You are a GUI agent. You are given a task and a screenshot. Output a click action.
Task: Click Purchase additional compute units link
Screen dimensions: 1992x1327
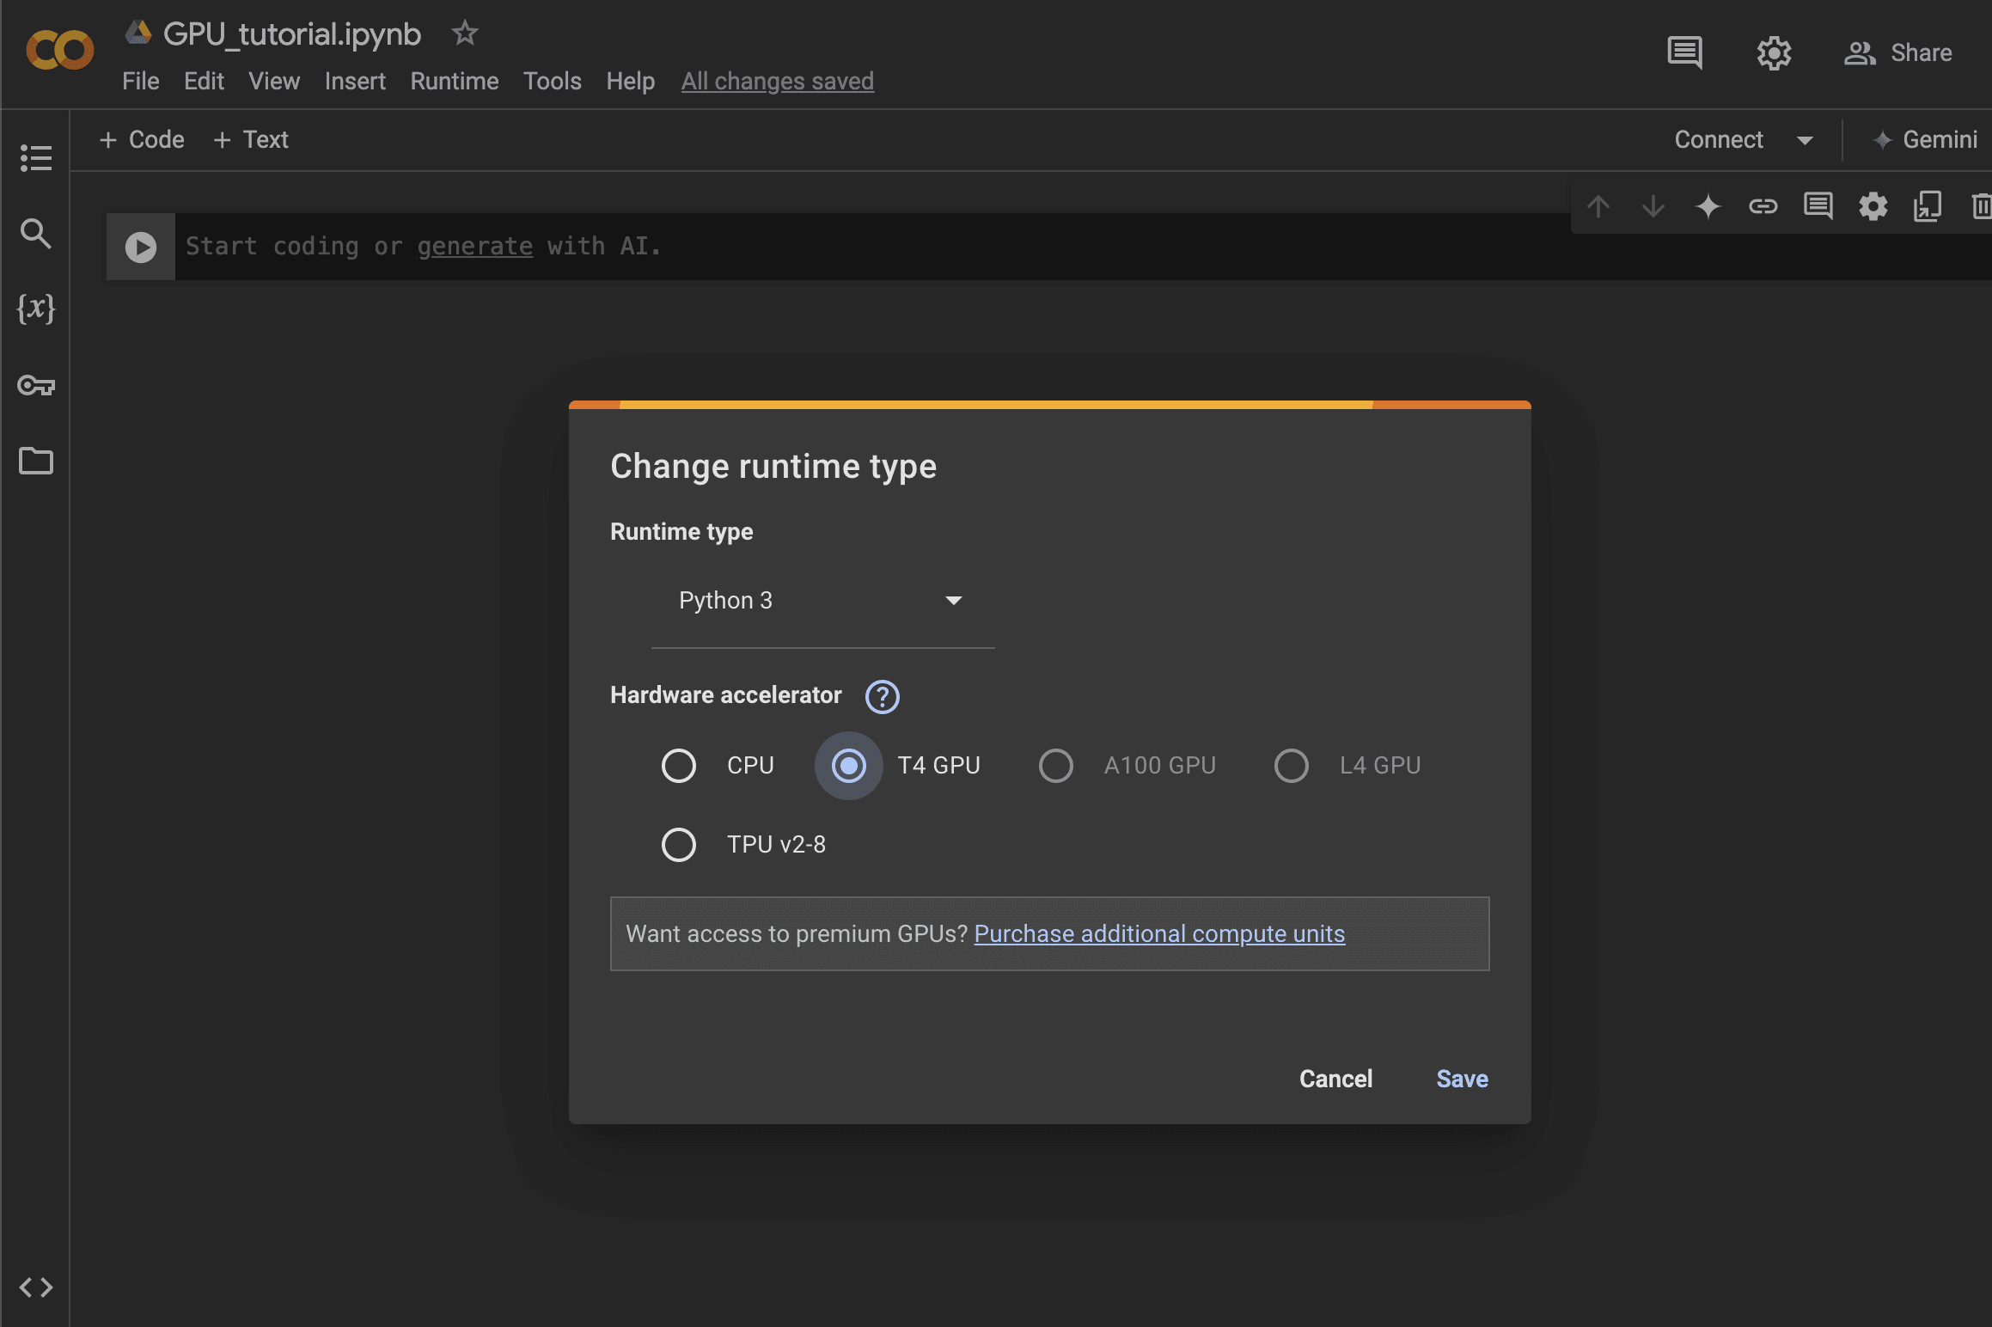pyautogui.click(x=1159, y=933)
